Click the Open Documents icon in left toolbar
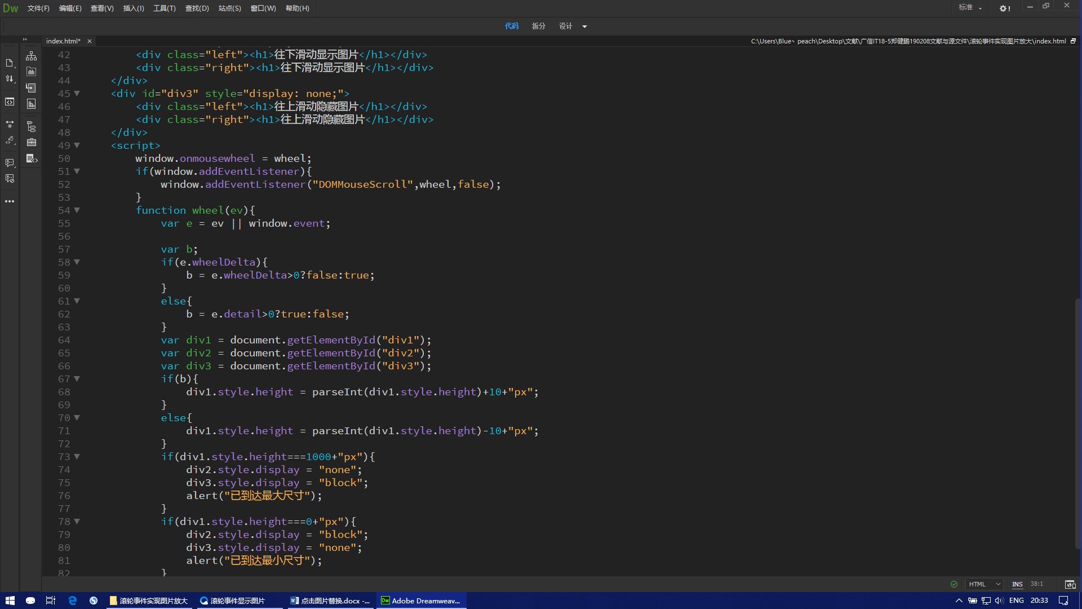The image size is (1082, 609). [x=9, y=63]
